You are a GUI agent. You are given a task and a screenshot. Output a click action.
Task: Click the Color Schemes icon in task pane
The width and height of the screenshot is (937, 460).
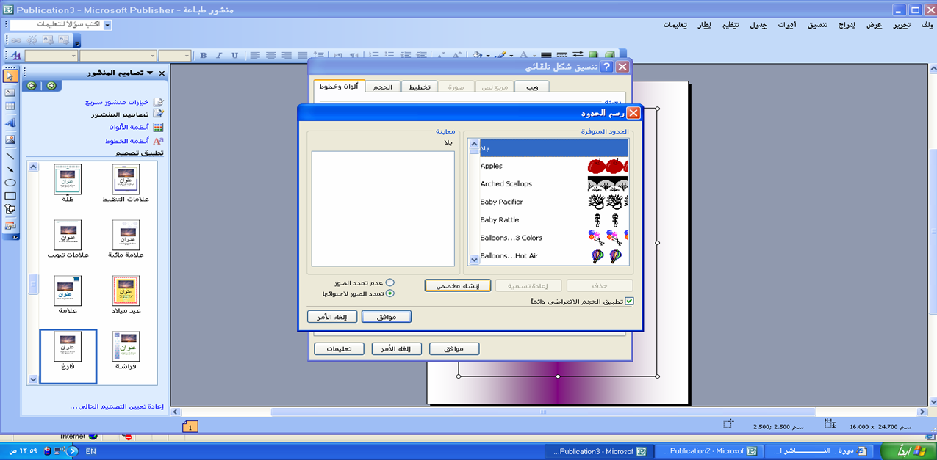158,128
